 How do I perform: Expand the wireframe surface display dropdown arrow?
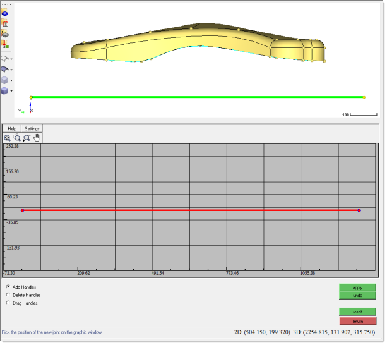point(11,59)
